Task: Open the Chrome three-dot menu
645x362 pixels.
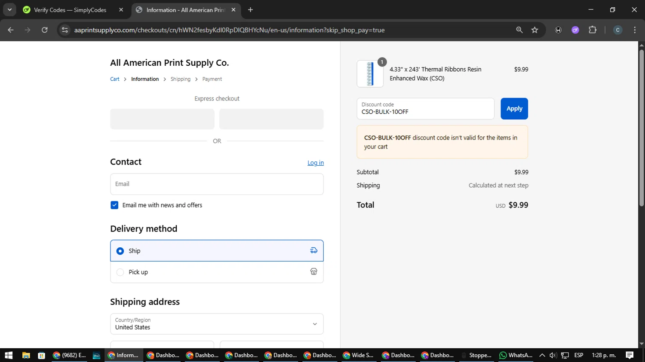Action: coord(635,30)
